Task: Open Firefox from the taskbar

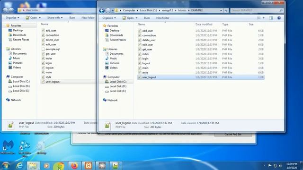Action: pos(74,166)
